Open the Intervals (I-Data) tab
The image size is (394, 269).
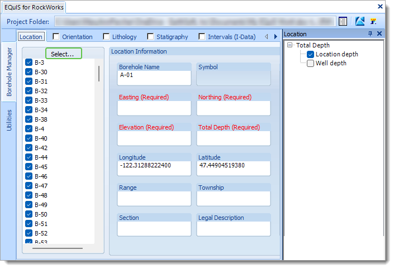click(232, 37)
